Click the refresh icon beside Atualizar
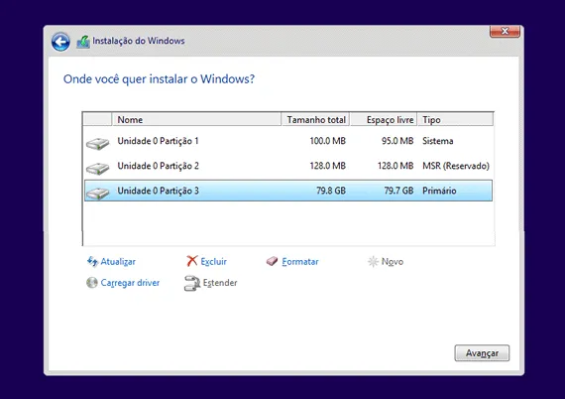 (x=92, y=261)
